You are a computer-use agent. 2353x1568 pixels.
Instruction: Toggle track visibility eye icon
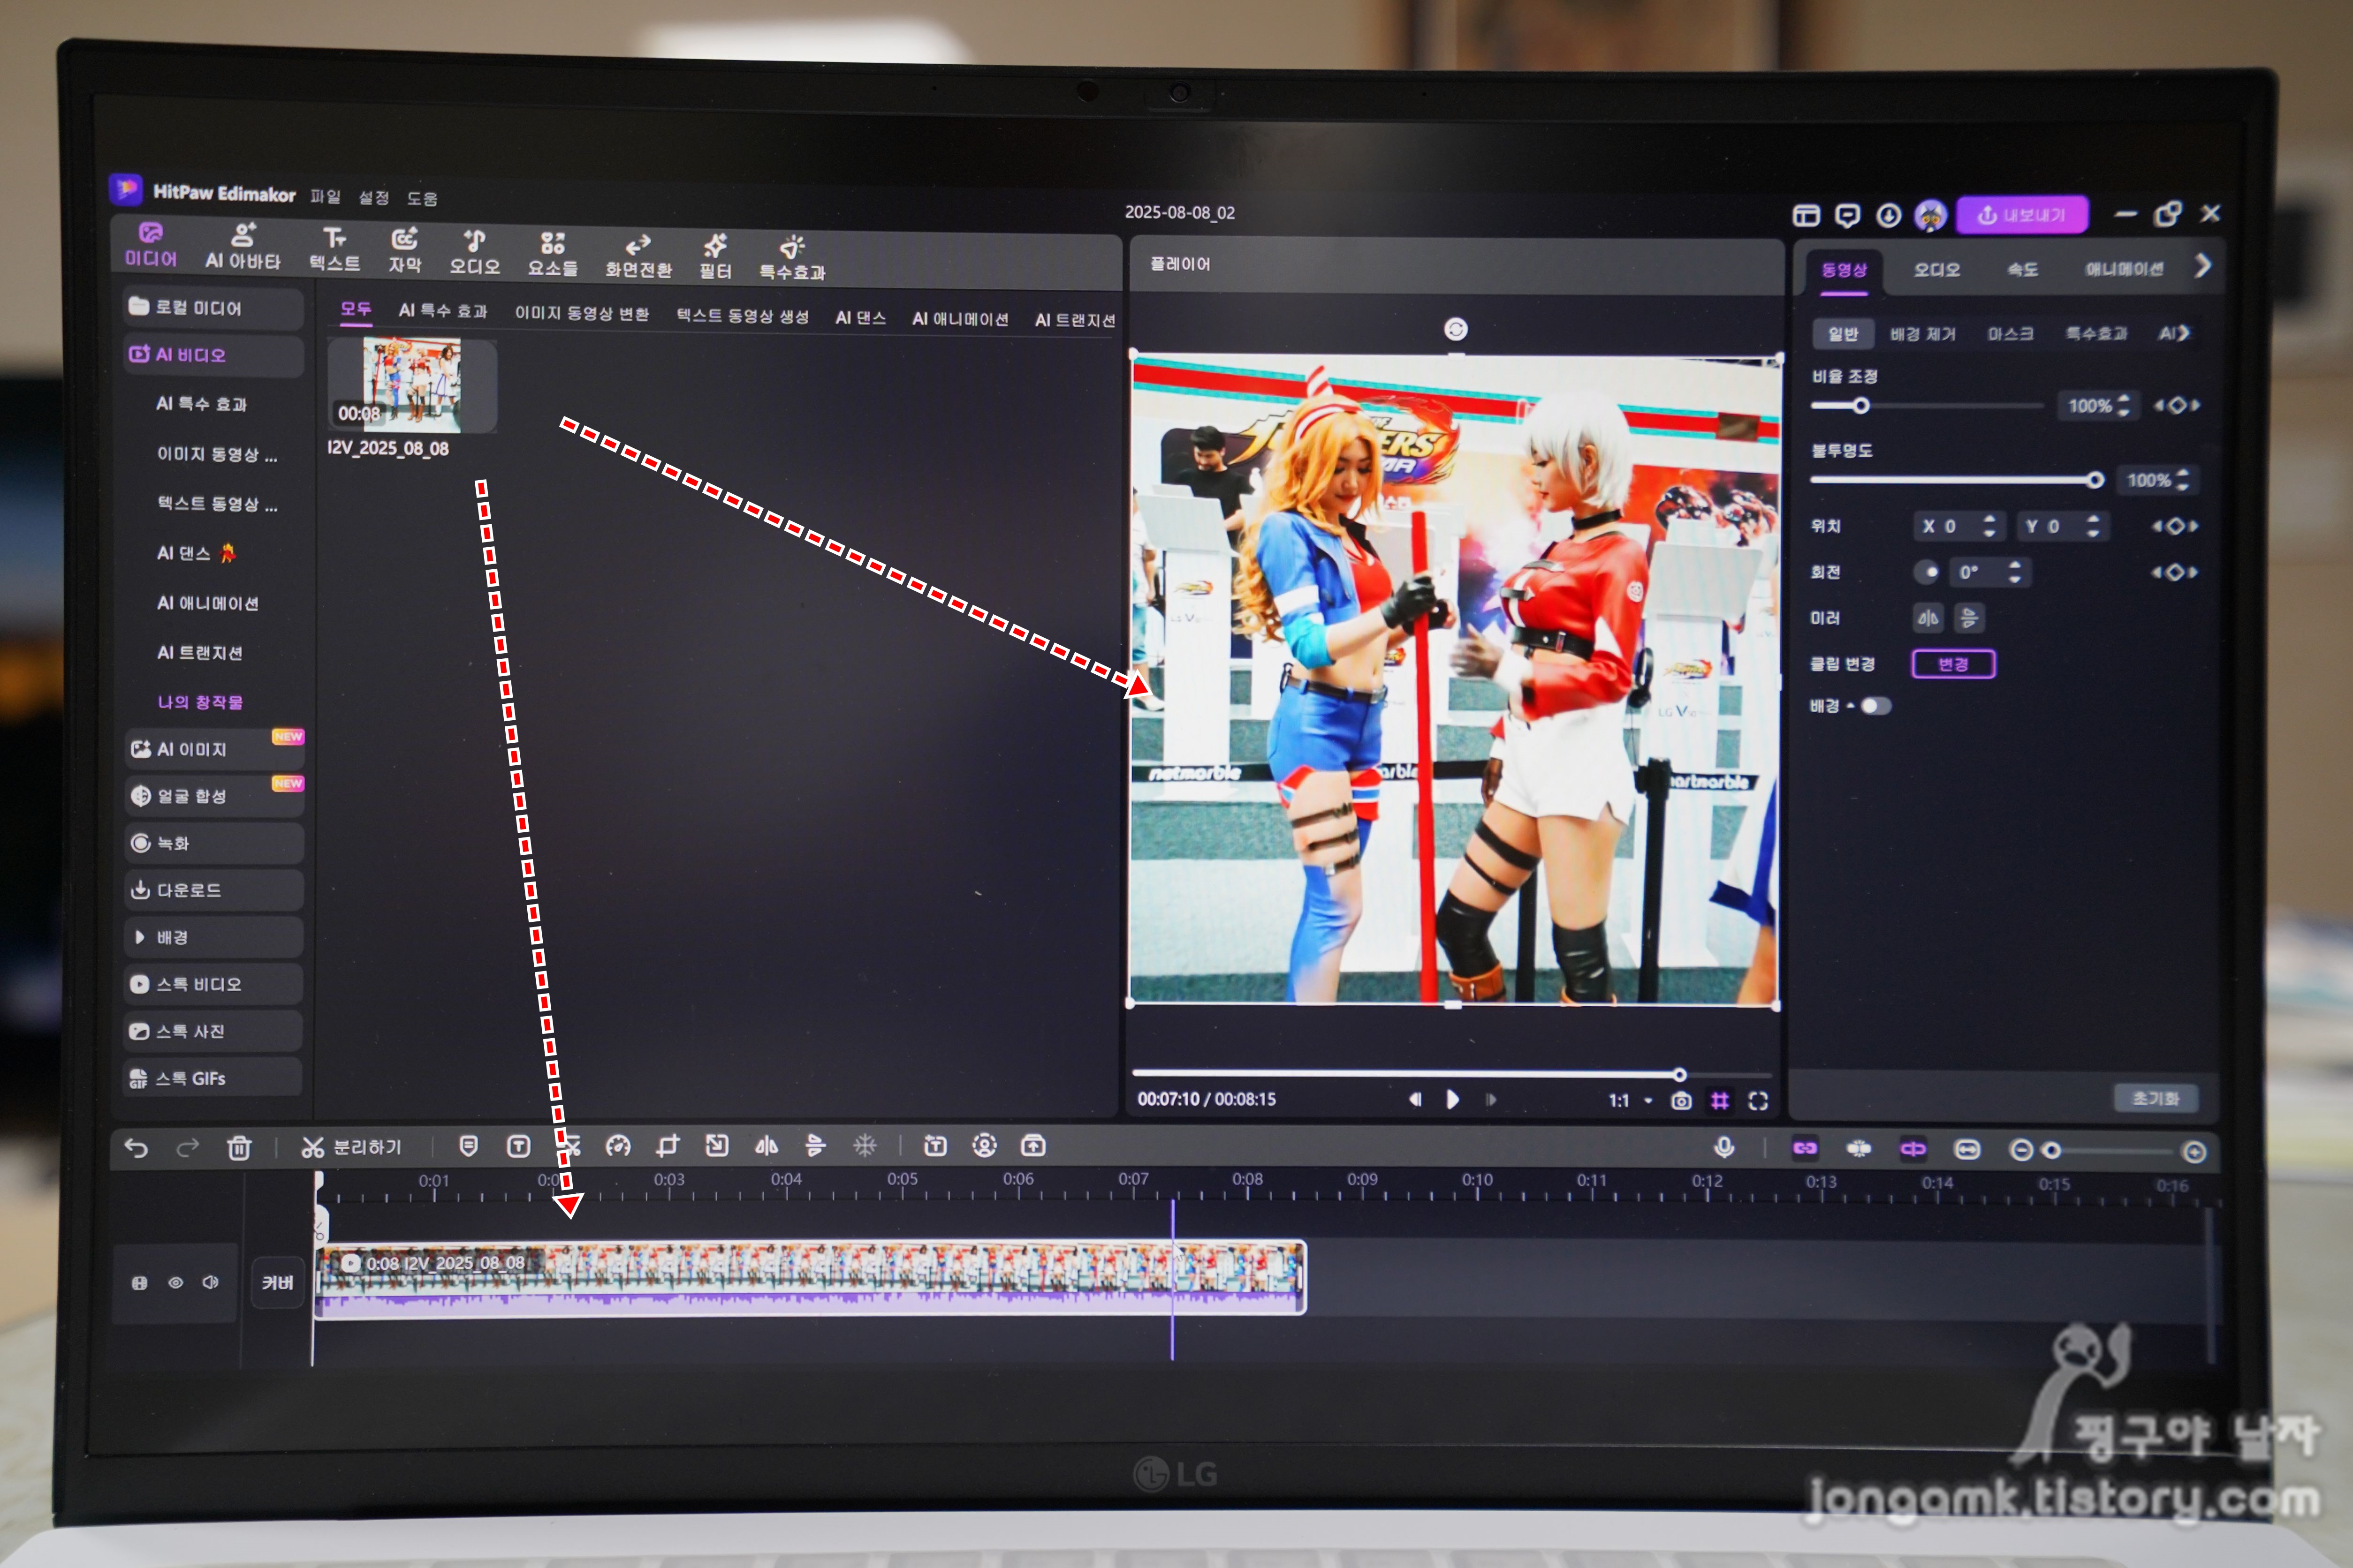(175, 1283)
